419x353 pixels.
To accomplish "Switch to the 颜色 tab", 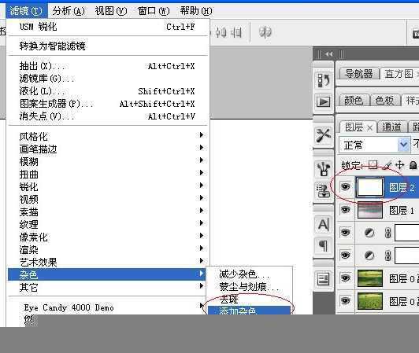I will [354, 101].
